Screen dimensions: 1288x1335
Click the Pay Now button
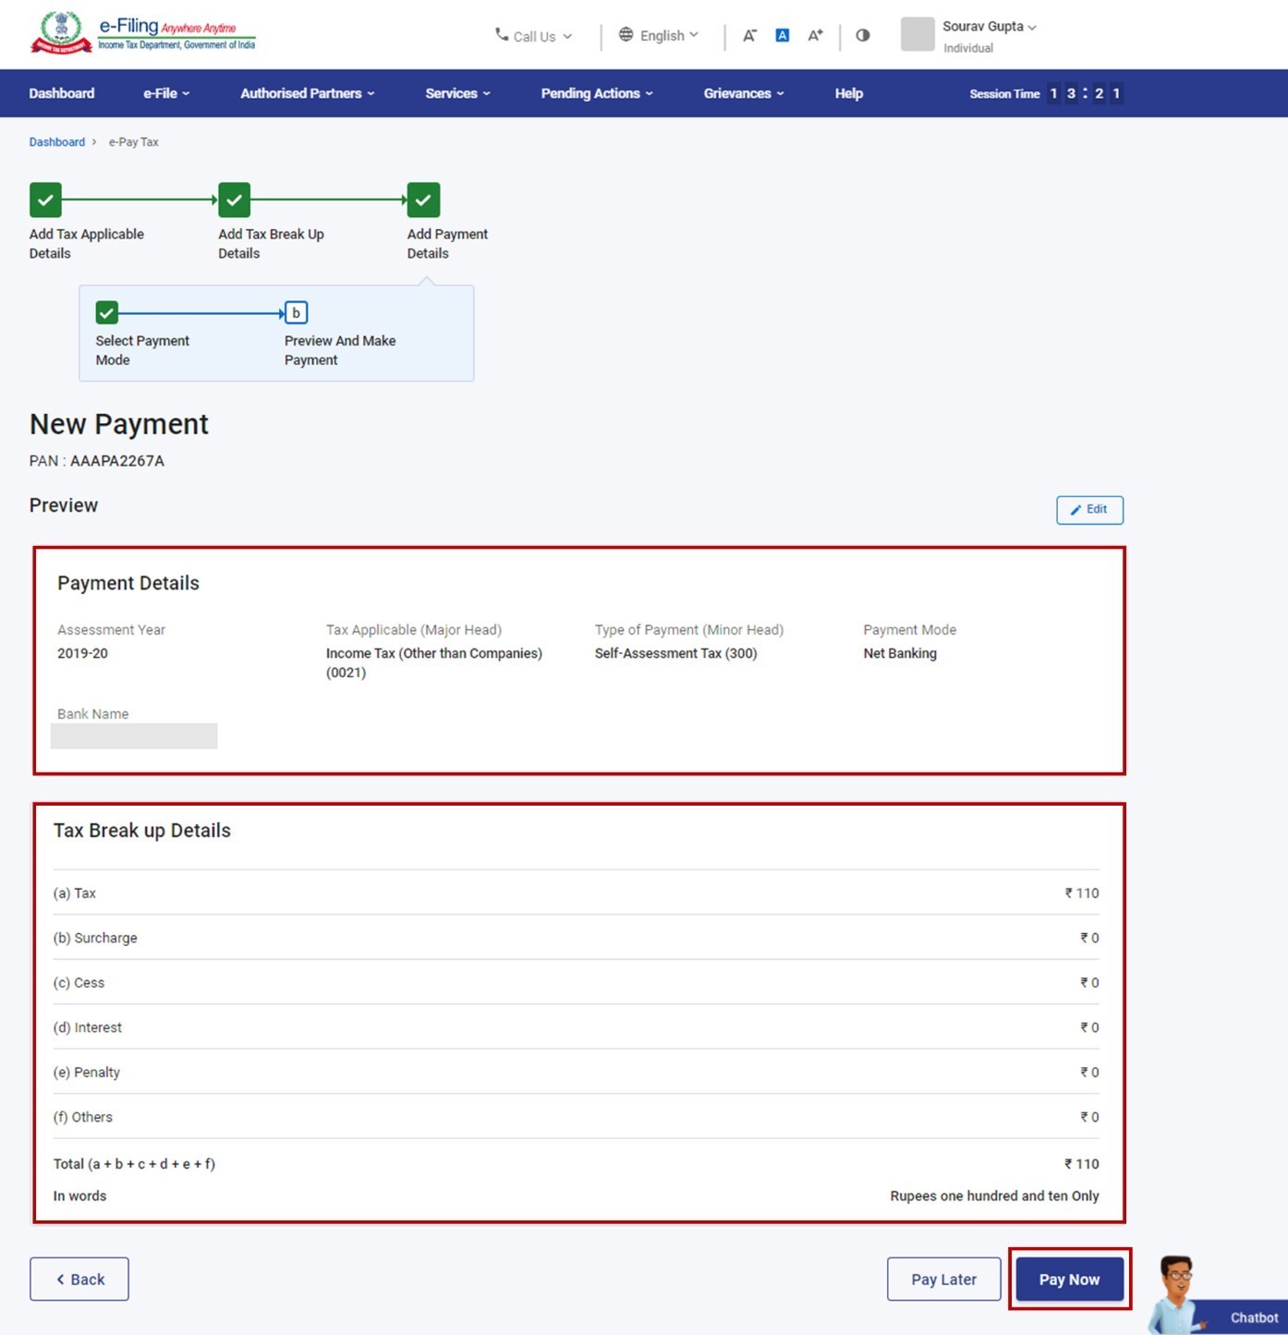click(x=1069, y=1279)
